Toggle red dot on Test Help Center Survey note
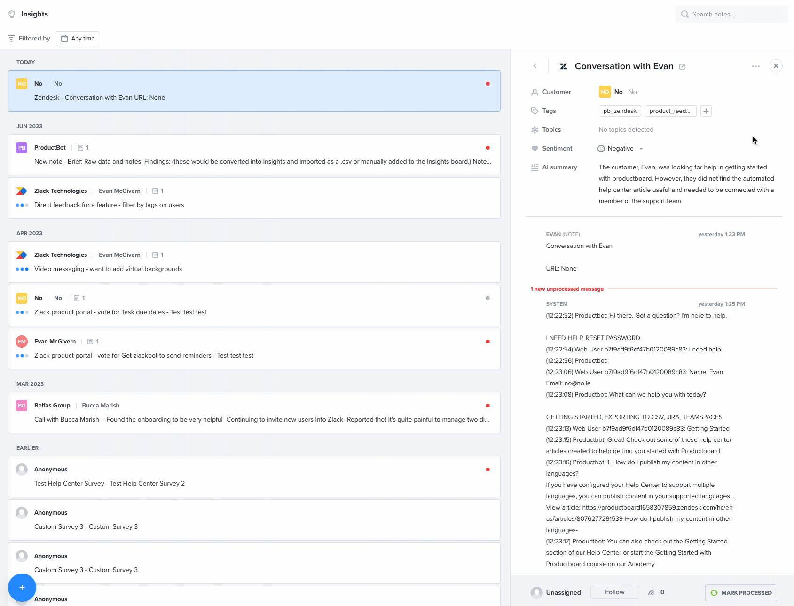The height and width of the screenshot is (606, 794). 487,470
